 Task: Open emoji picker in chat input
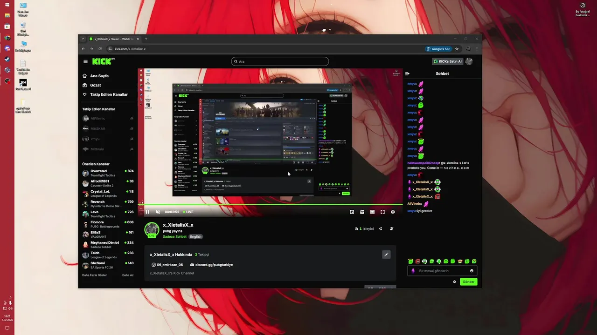[472, 271]
